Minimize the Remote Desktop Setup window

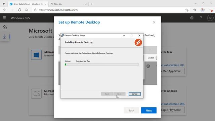tap(124, 35)
